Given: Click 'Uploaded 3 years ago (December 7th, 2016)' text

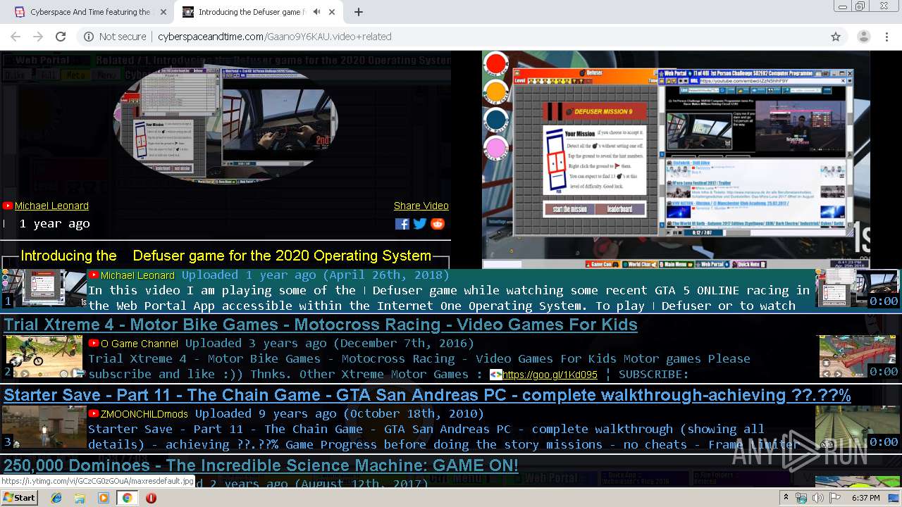Looking at the screenshot, I should [330, 343].
